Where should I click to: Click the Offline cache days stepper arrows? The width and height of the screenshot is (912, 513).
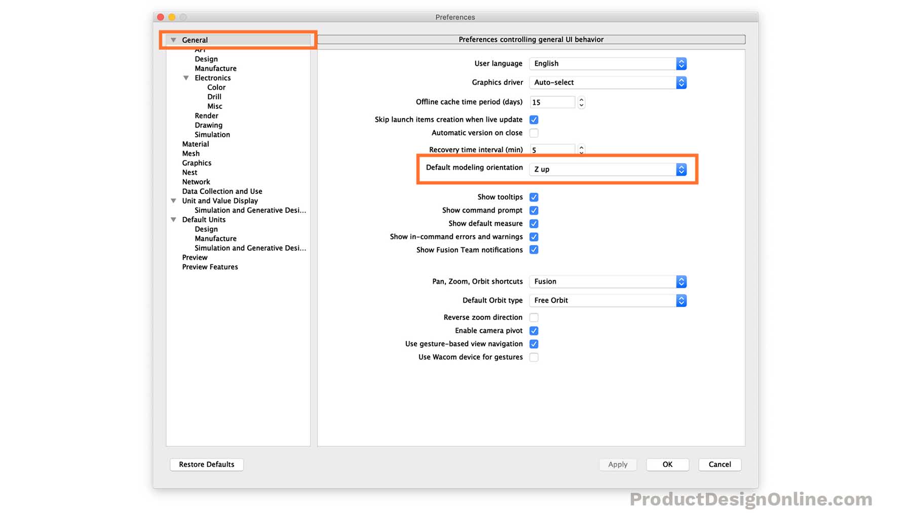(581, 102)
